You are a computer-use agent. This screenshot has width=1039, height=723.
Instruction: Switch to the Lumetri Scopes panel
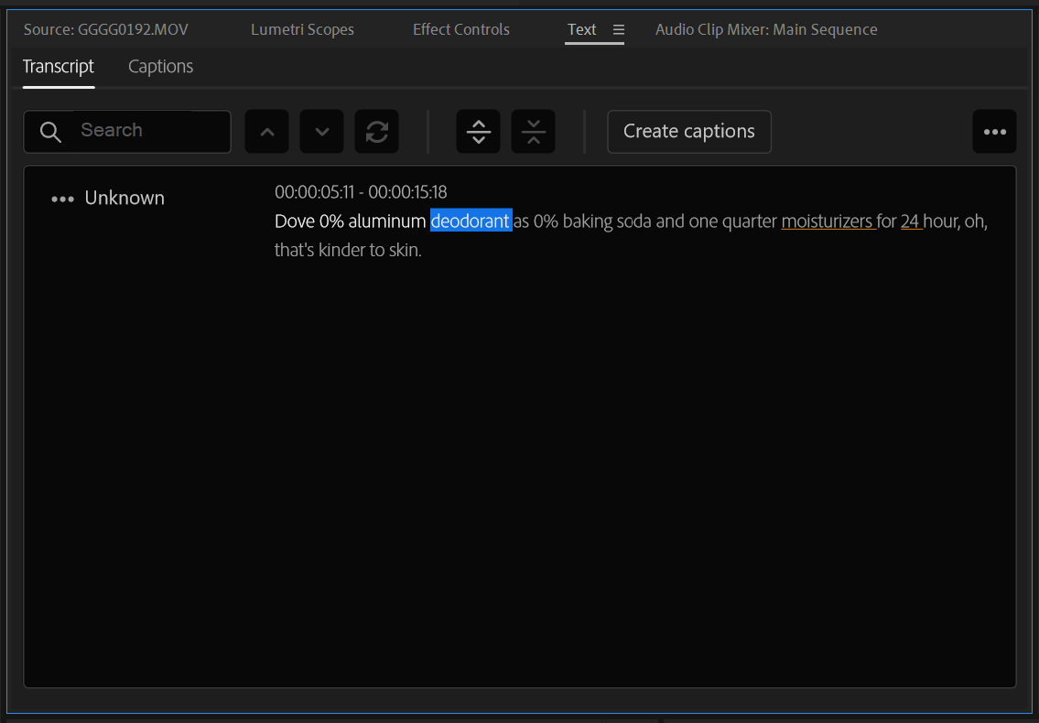click(302, 29)
